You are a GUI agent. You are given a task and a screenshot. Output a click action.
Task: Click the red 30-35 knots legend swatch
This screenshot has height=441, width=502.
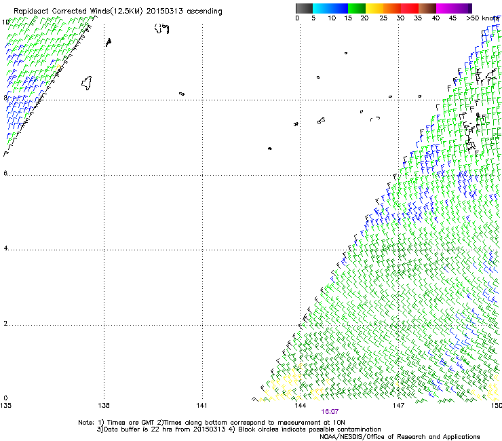(410, 8)
